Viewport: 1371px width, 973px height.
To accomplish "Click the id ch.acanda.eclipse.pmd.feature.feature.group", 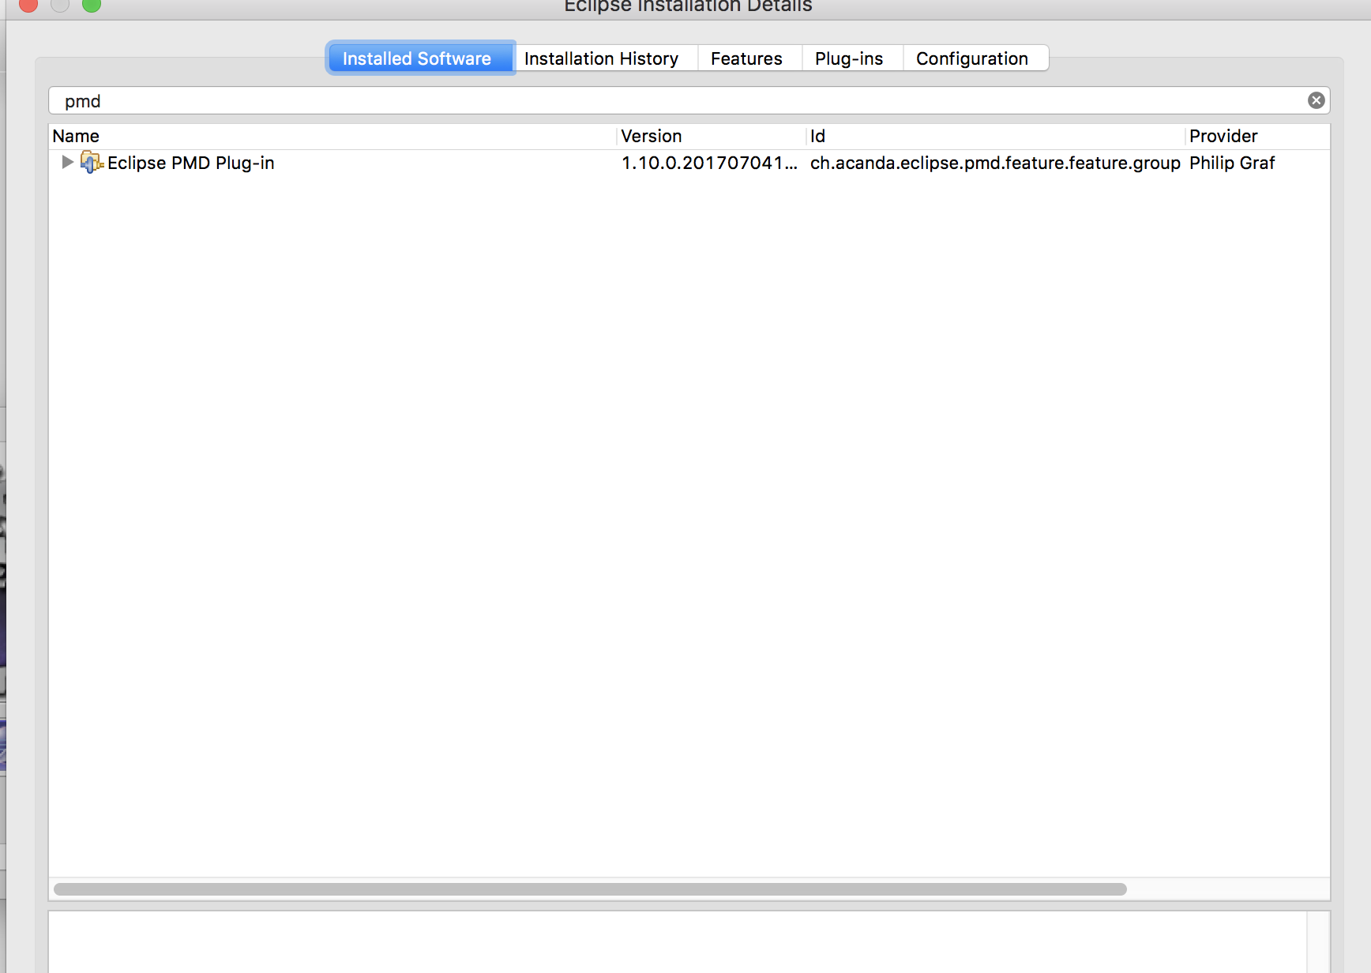I will (994, 163).
